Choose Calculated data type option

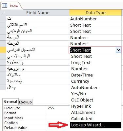pos(95,119)
